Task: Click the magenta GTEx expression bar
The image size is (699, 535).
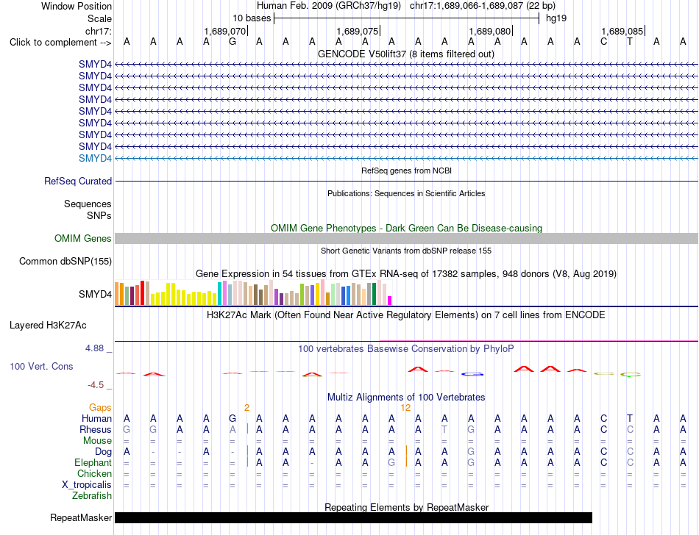Action: (x=390, y=301)
